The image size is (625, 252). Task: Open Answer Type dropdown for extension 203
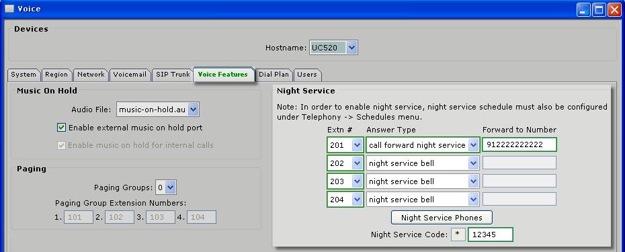(x=423, y=181)
